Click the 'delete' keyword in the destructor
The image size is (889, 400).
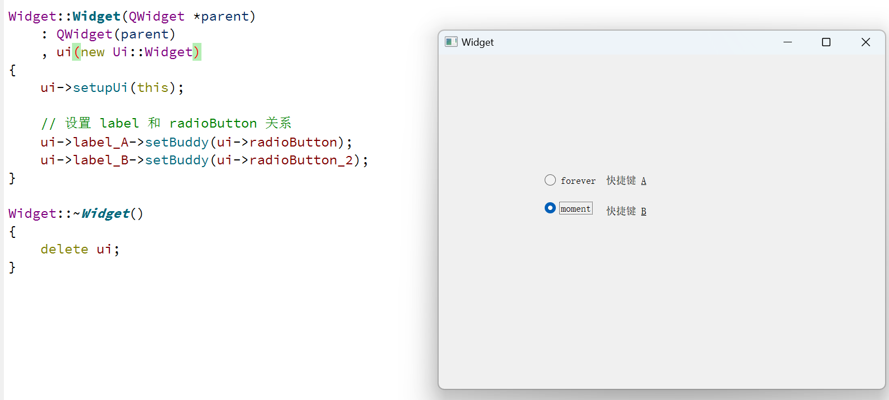point(64,249)
